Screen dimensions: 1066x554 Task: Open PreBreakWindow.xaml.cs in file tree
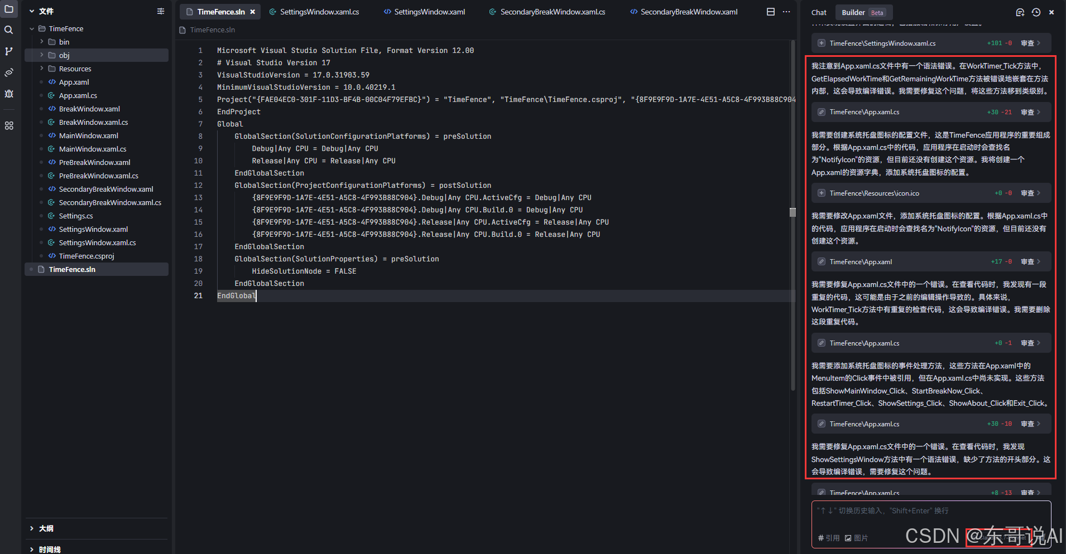pos(98,176)
